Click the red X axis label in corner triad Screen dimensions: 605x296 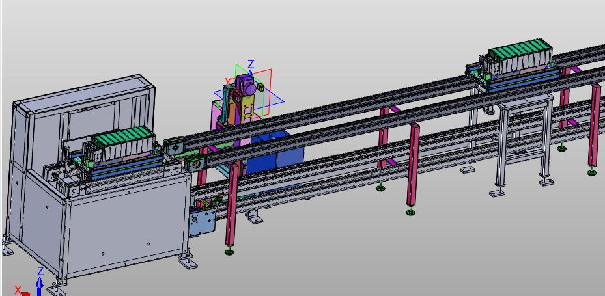pos(18,289)
